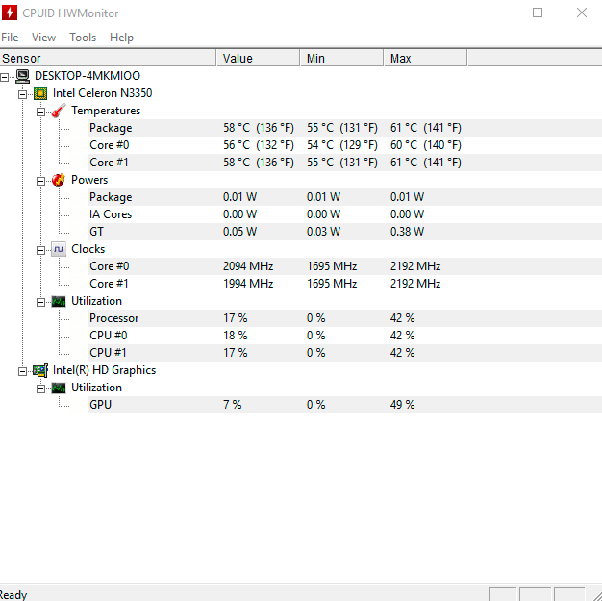Click the HWMonitor lightning bolt app icon
This screenshot has height=601, width=602.
pos(10,13)
